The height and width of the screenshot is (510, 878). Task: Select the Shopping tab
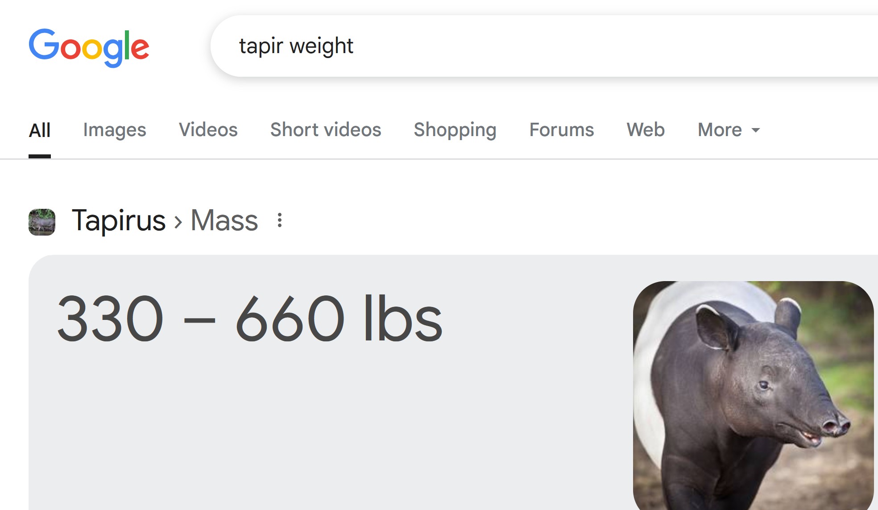(x=455, y=130)
